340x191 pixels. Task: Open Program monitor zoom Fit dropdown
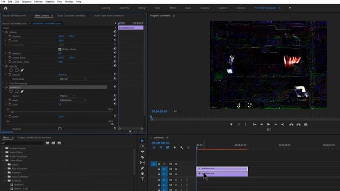point(180,111)
